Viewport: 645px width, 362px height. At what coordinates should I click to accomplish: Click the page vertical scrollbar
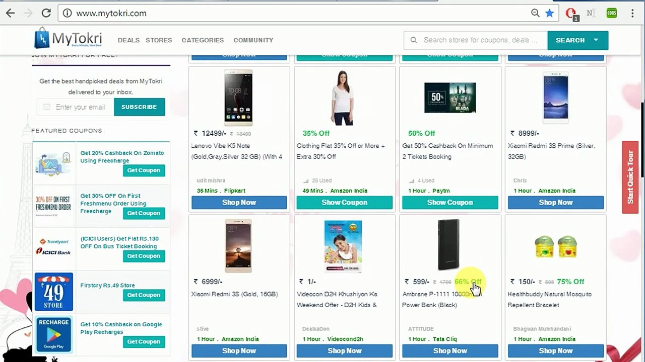point(642,139)
